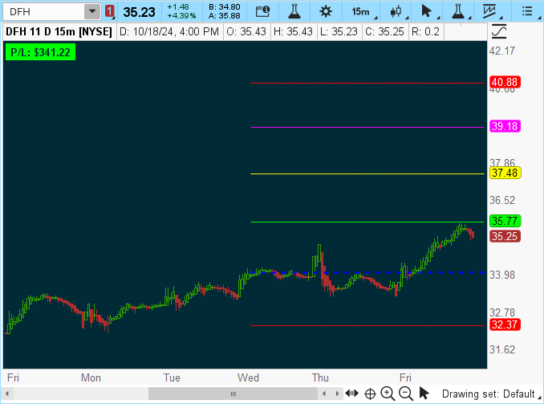This screenshot has width=544, height=404.
Task: Click the +1.48 +4.39% change value
Action: 181,11
